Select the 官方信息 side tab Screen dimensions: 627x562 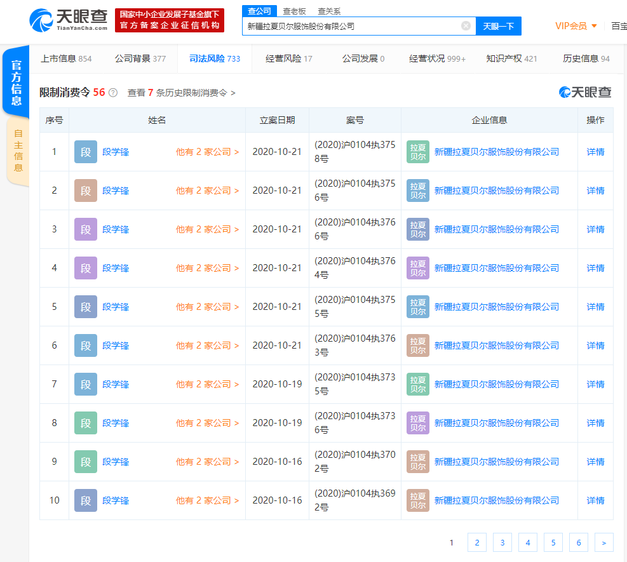click(x=16, y=83)
